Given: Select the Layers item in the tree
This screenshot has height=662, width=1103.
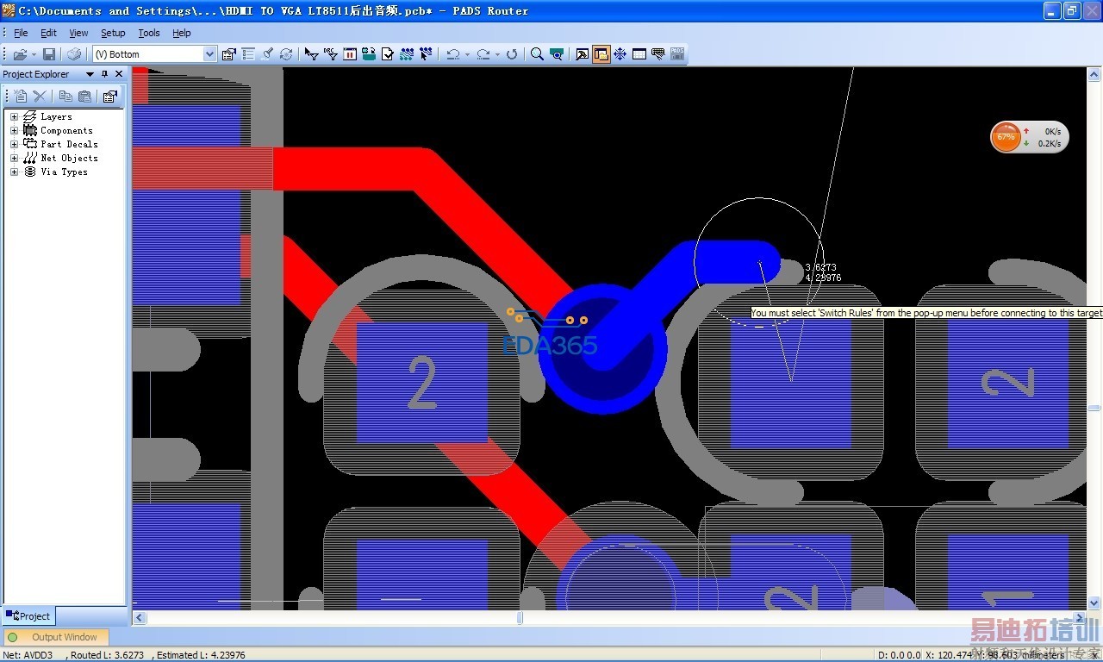Looking at the screenshot, I should 56,117.
